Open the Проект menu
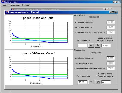Viewport: 122px width, 93px height. tap(5, 5)
